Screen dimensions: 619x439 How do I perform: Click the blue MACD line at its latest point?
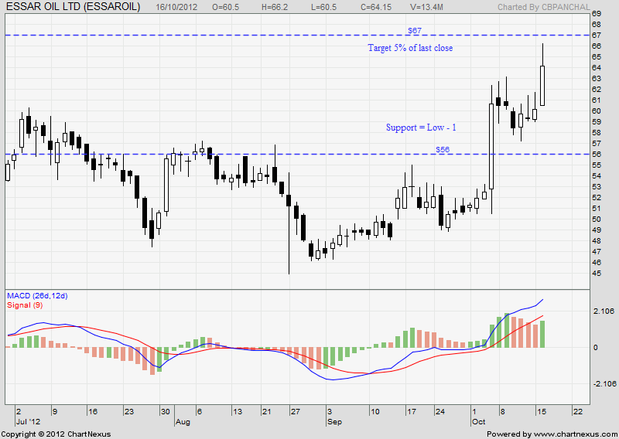(x=543, y=300)
